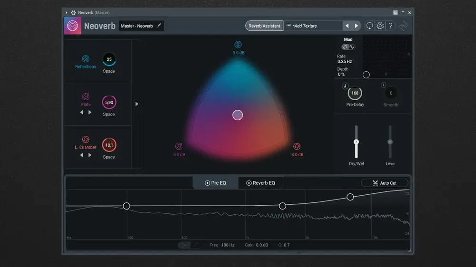Click the window resize corner grip

[410, 250]
